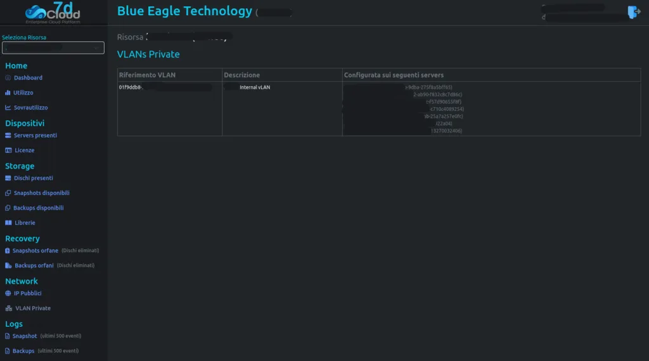649x361 pixels.
Task: Click the Home section heading
Action: pos(16,66)
